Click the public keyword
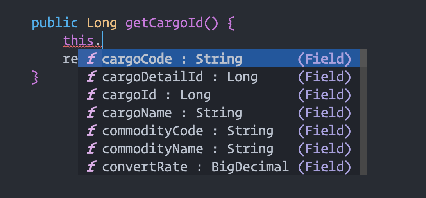 (x=55, y=23)
